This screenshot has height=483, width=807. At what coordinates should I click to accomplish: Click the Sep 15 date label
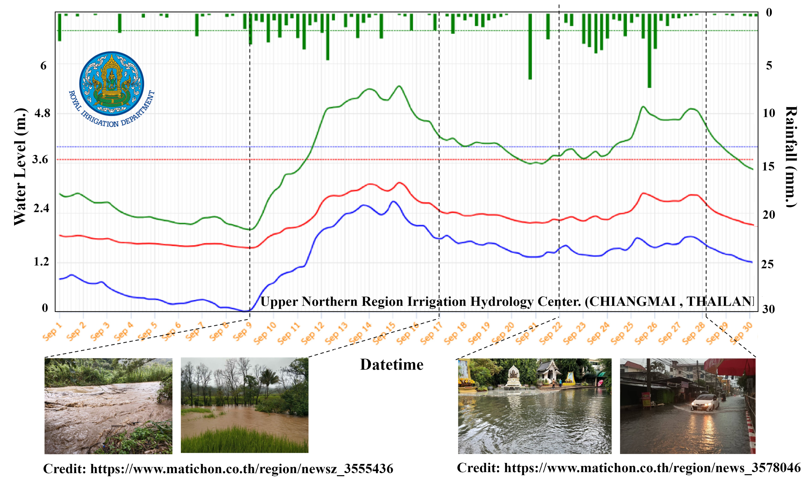(384, 333)
